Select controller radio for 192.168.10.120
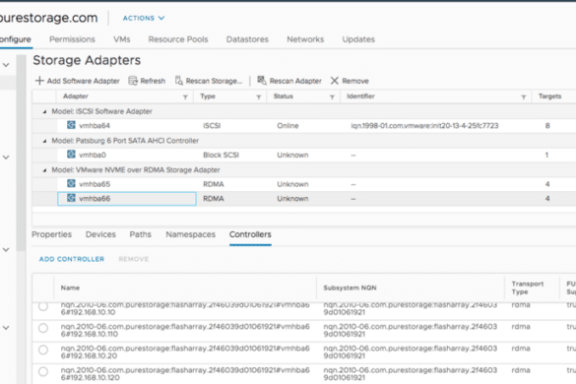Viewport: 576px width, 384px height. 43,372
